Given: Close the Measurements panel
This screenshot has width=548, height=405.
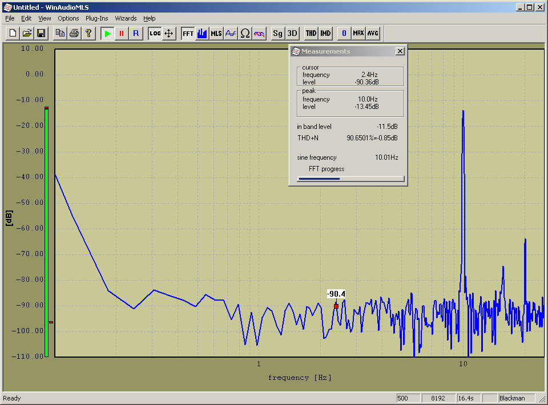Looking at the screenshot, I should click(x=400, y=51).
